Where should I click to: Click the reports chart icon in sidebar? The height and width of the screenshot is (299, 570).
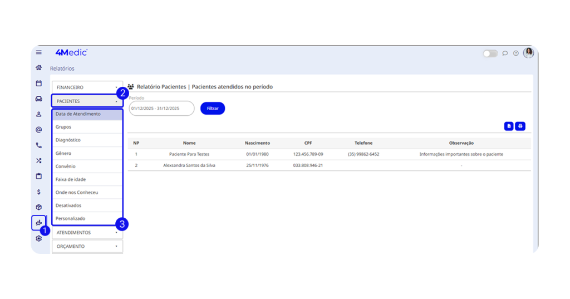(x=38, y=223)
